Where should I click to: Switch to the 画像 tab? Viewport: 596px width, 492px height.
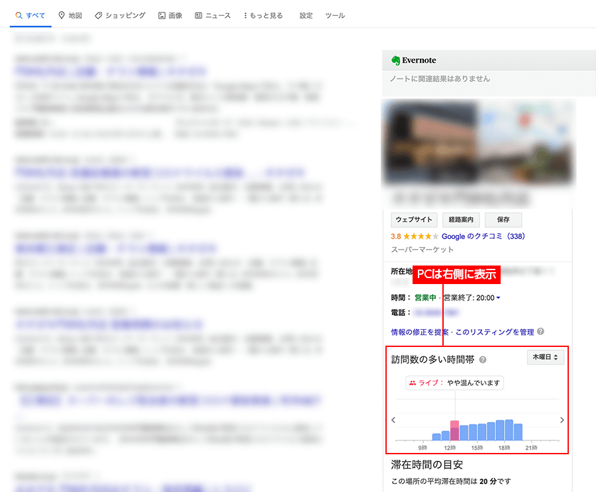coord(170,16)
